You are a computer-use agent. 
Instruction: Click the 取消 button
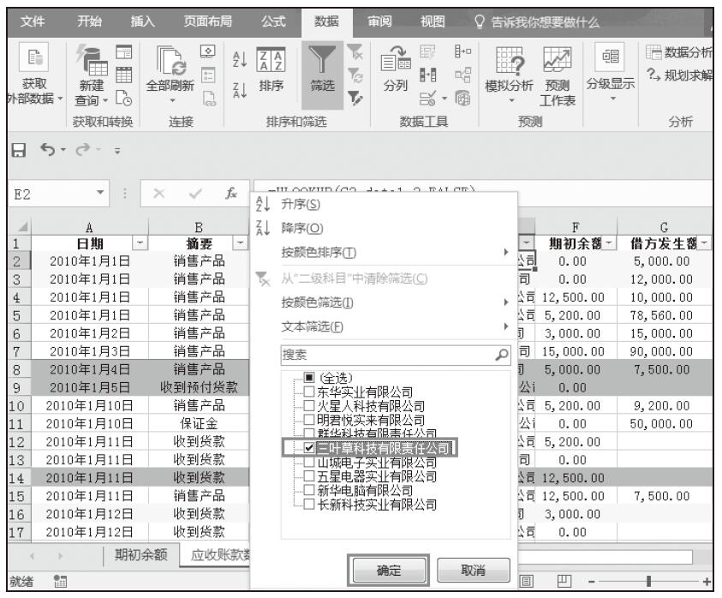pyautogui.click(x=470, y=569)
